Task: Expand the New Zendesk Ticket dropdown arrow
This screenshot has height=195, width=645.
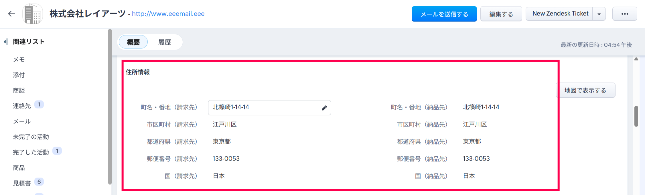Action: pyautogui.click(x=599, y=14)
